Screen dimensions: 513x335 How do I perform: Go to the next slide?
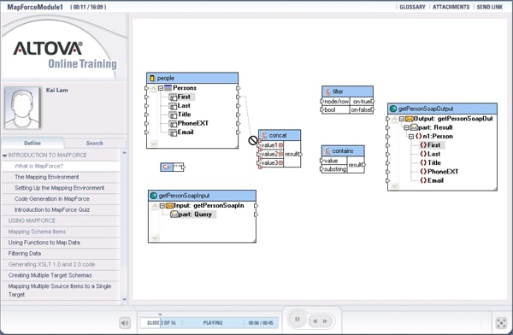(x=326, y=321)
